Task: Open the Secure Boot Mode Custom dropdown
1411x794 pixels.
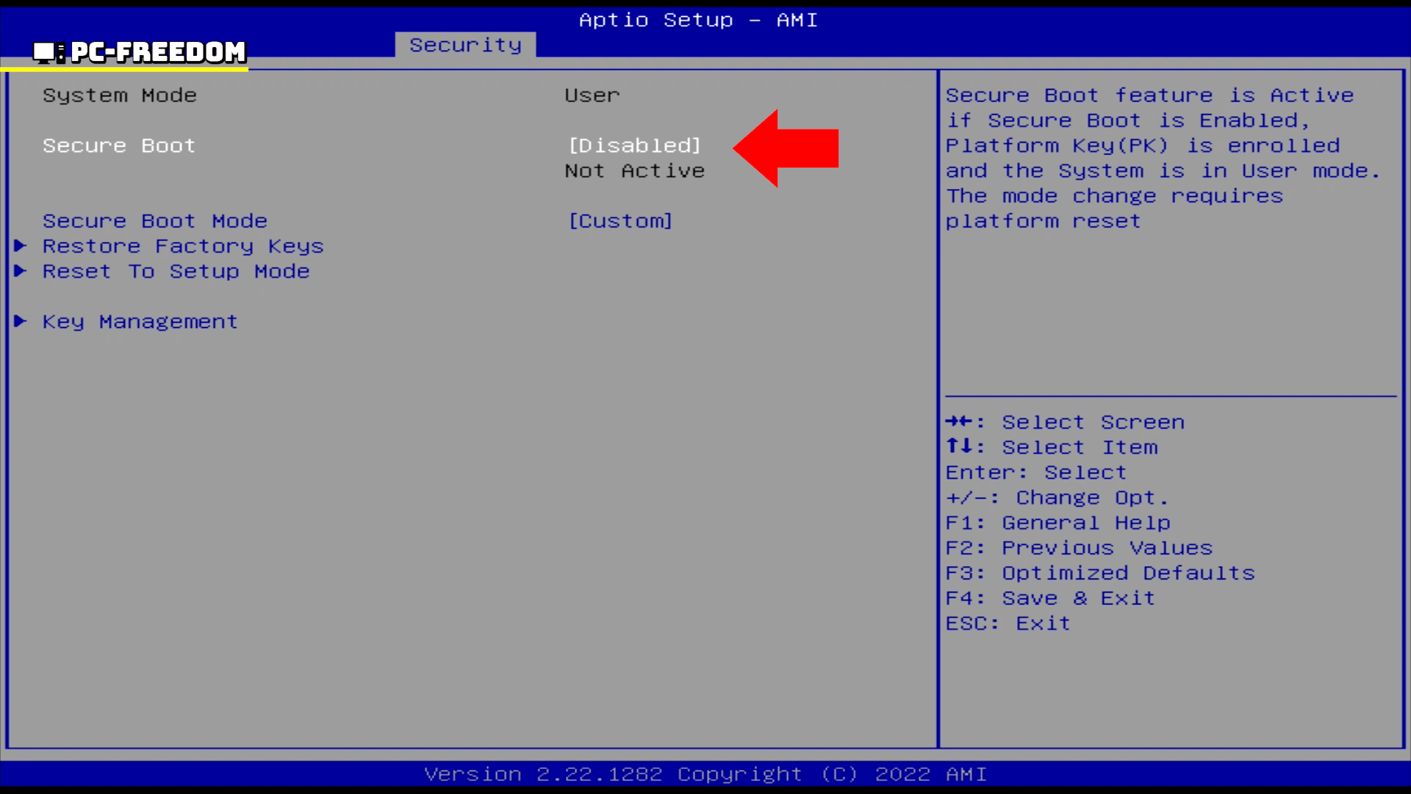Action: (x=620, y=221)
